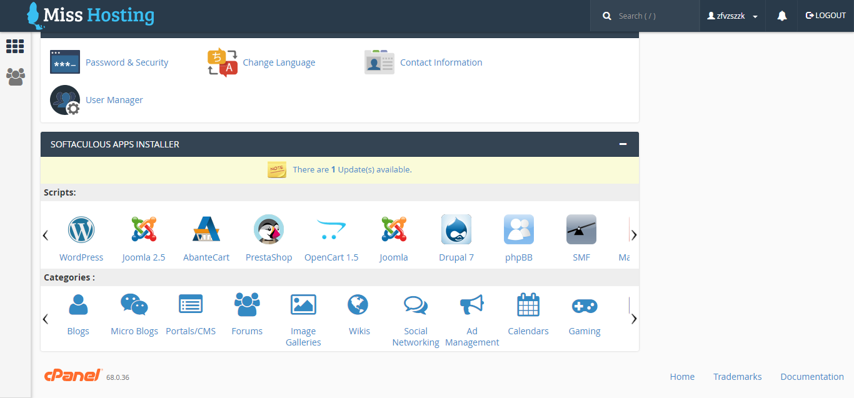The image size is (854, 398).
Task: Open the Documentation footer link
Action: click(812, 377)
